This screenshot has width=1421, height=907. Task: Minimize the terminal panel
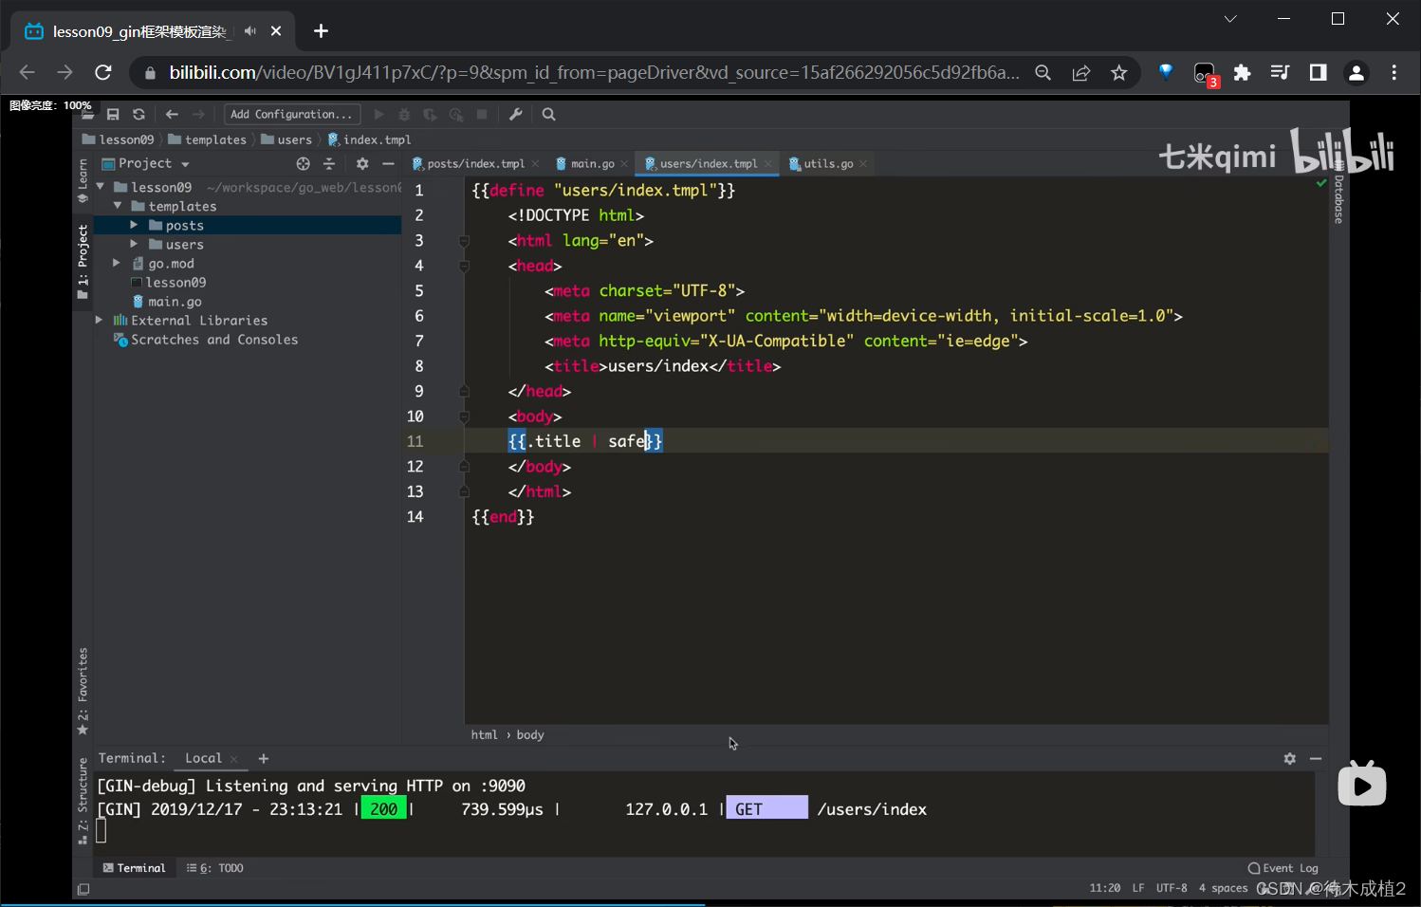pos(1316,759)
